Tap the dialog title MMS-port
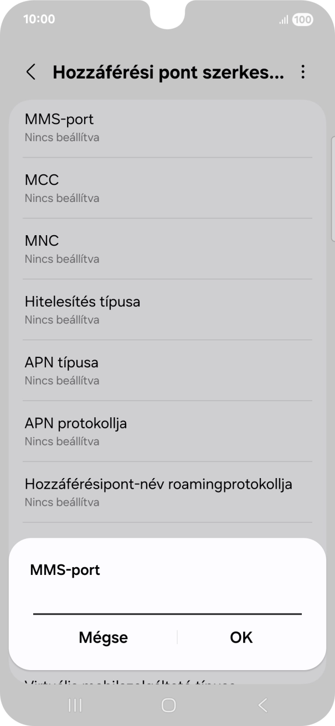Viewport: 335px width, 726px height. coord(65,569)
